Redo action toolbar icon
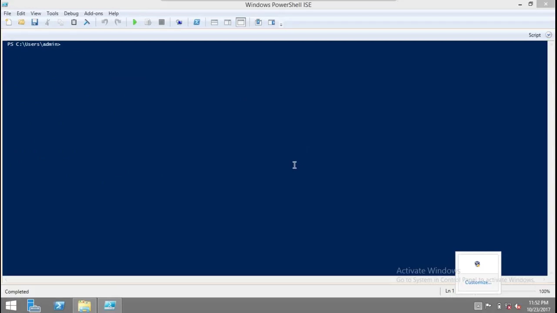This screenshot has width=557, height=313. point(118,22)
